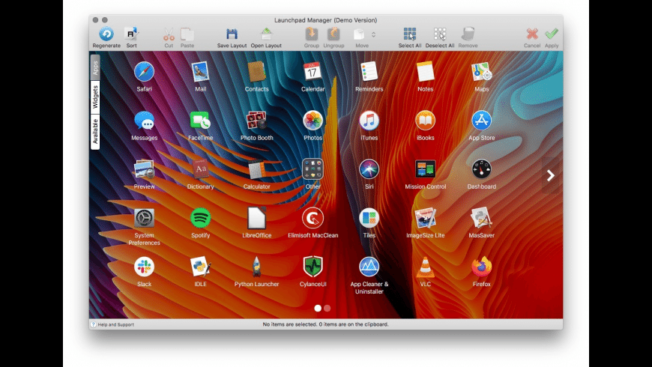Viewport: 652px width, 367px height.
Task: Select the Reminders app icon
Action: tap(369, 71)
